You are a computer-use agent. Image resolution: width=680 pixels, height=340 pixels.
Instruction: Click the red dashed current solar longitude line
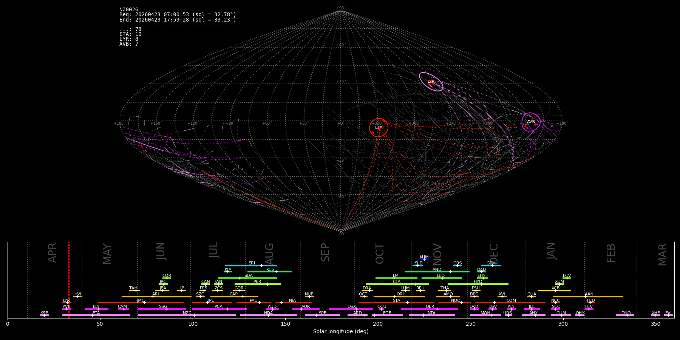click(69, 280)
